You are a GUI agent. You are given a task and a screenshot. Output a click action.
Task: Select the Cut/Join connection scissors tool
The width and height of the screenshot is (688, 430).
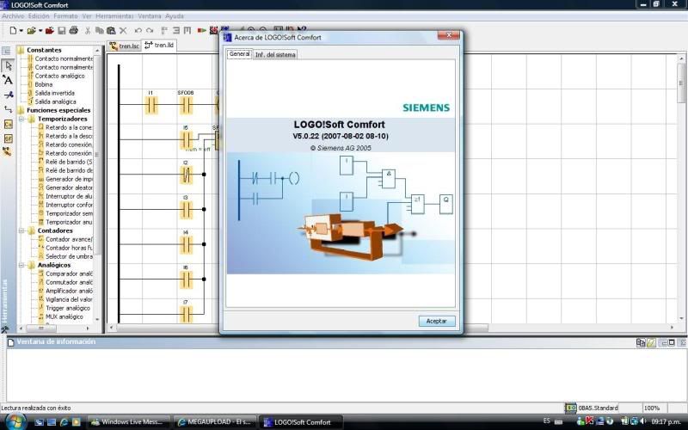8,95
